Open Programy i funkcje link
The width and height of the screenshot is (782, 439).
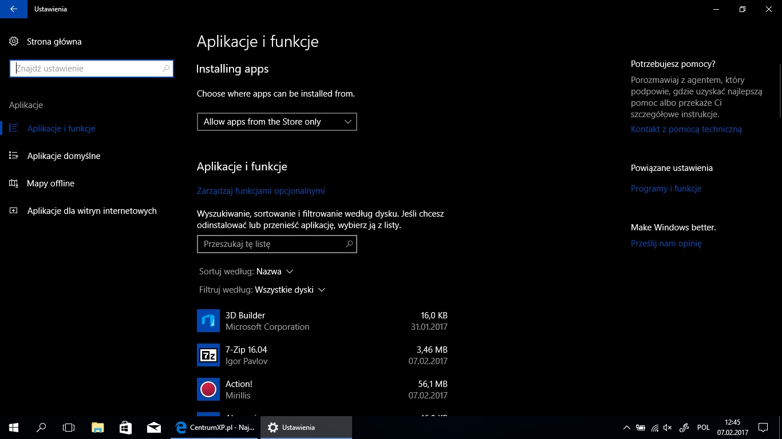(x=666, y=189)
